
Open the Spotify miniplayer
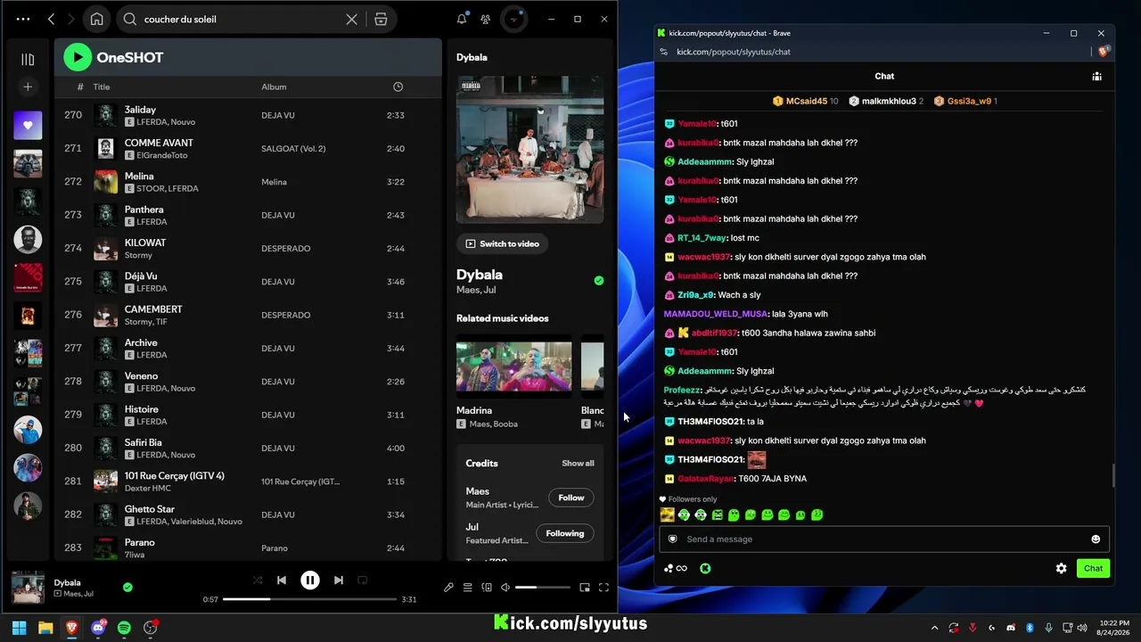click(585, 588)
